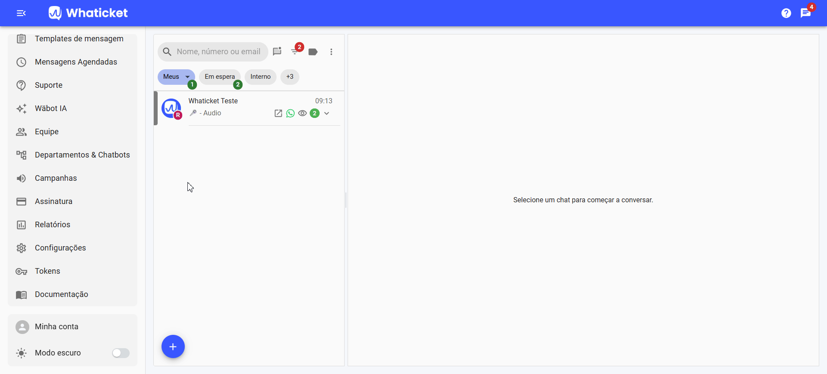Image resolution: width=827 pixels, height=374 pixels.
Task: Open the tags label icon
Action: pyautogui.click(x=313, y=52)
